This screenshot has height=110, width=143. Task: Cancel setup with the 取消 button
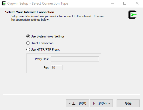[128, 103]
